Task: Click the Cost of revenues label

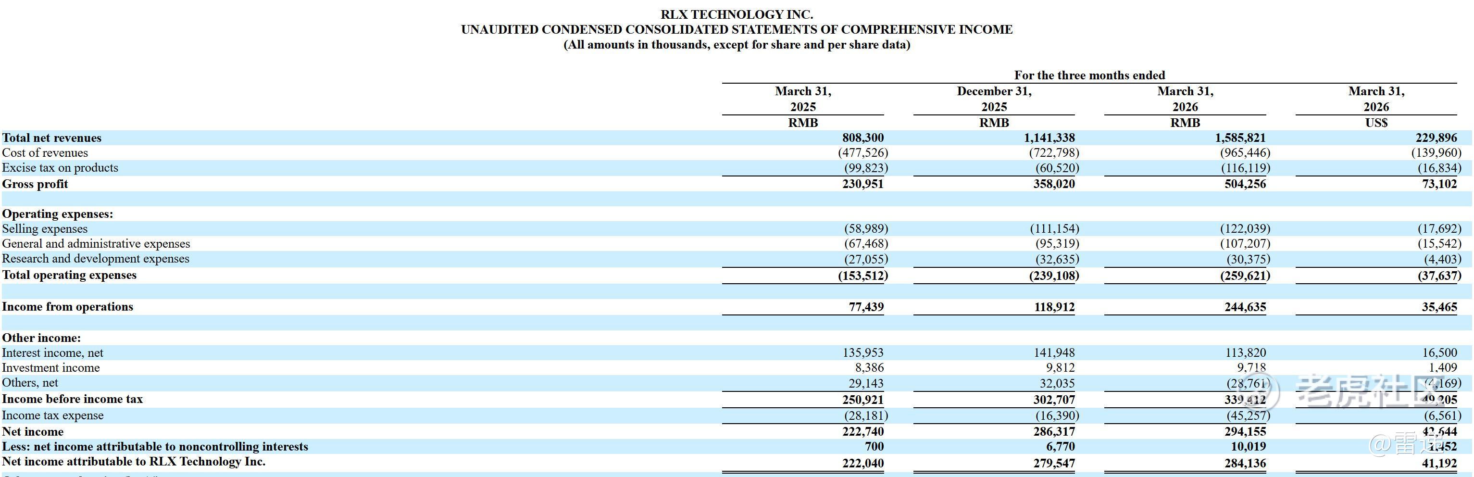Action: click(x=45, y=153)
